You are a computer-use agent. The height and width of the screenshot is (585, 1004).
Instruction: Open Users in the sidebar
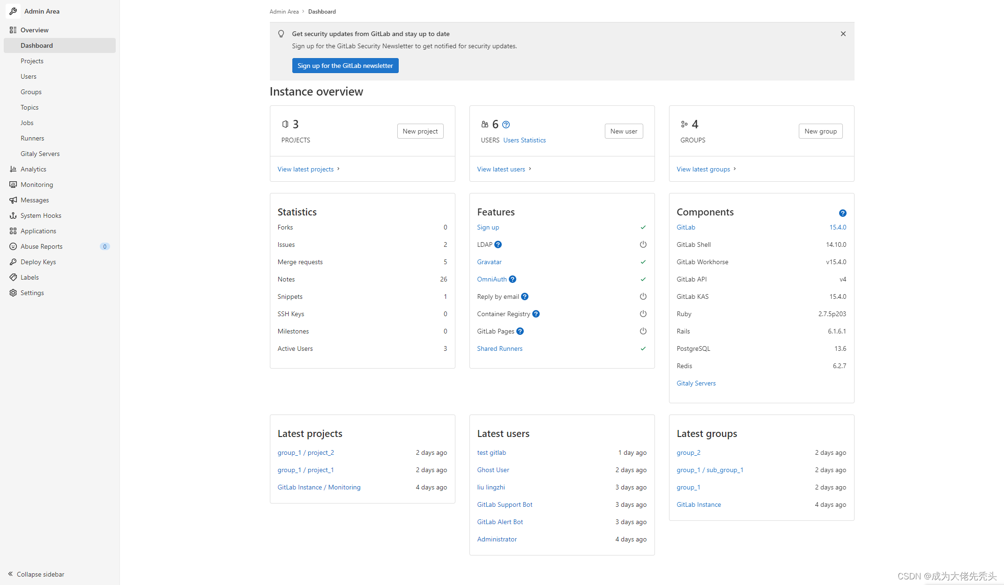point(59,76)
